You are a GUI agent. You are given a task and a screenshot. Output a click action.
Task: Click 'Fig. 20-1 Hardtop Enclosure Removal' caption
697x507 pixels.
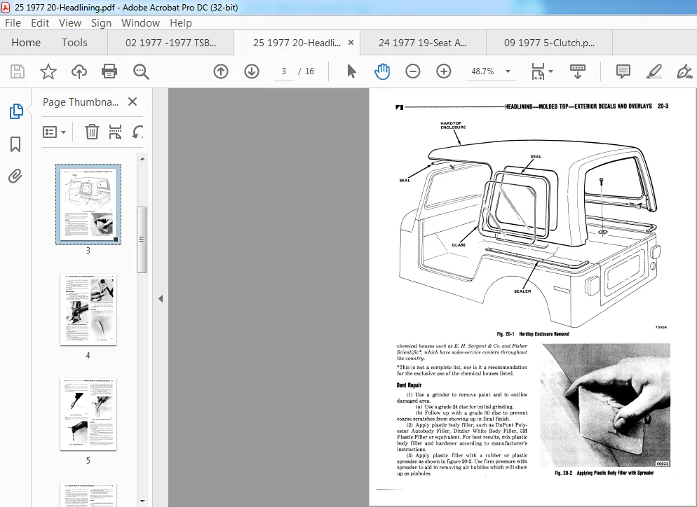[532, 334]
